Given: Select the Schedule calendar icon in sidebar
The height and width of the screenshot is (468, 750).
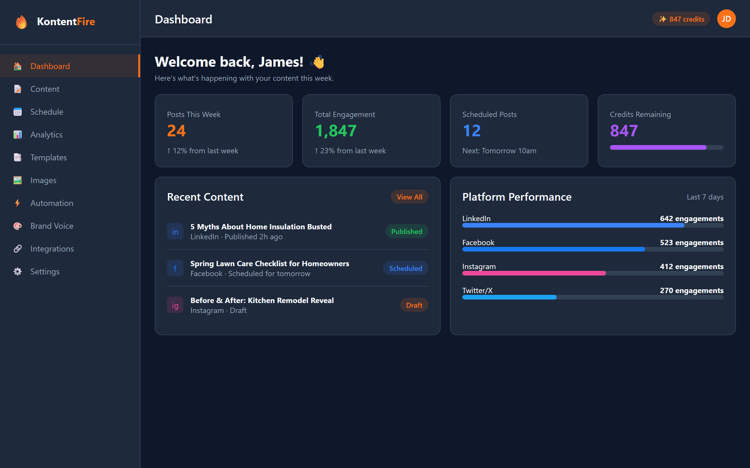Looking at the screenshot, I should [x=18, y=112].
